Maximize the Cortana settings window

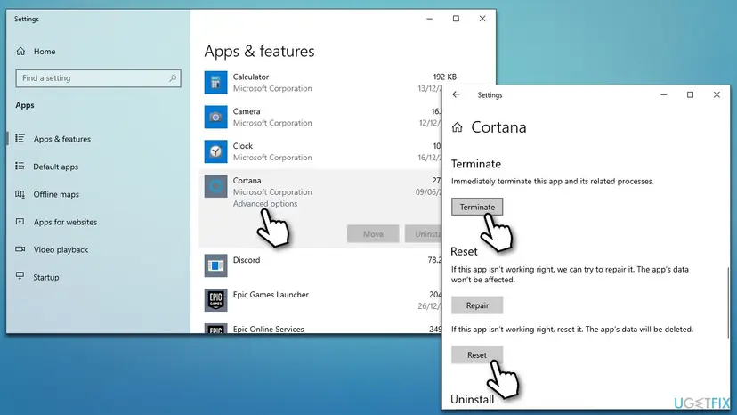point(690,94)
